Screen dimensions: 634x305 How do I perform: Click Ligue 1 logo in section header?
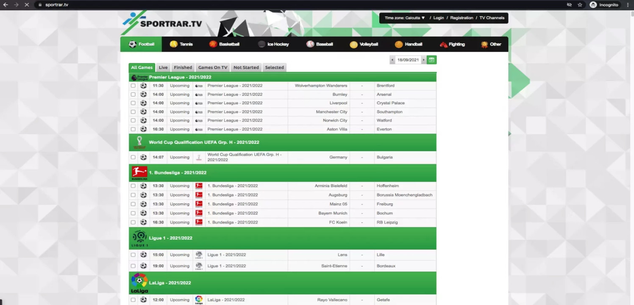pos(139,238)
